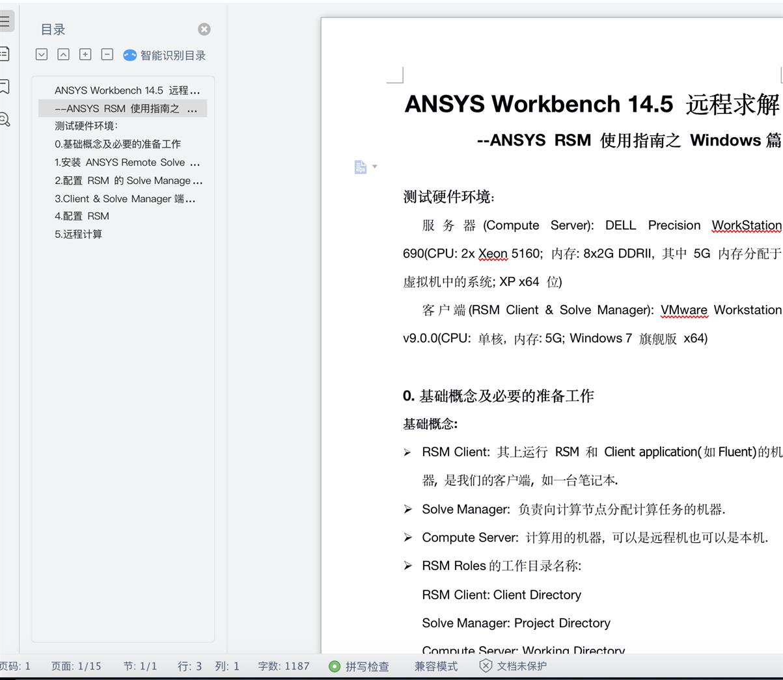783x680 pixels.
Task: Close the 目录 outline panel
Action: pyautogui.click(x=204, y=29)
